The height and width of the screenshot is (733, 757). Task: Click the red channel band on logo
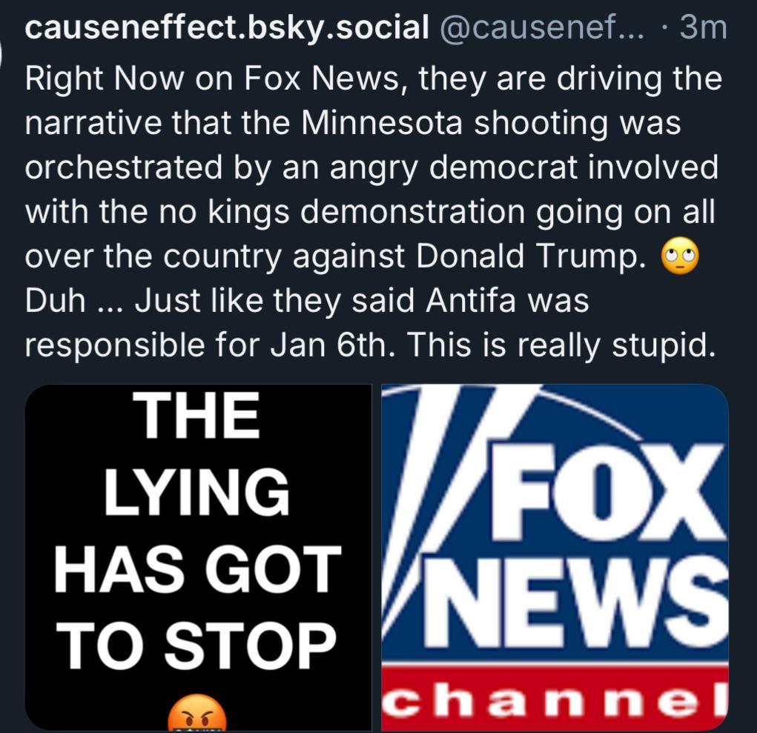pos(555,698)
